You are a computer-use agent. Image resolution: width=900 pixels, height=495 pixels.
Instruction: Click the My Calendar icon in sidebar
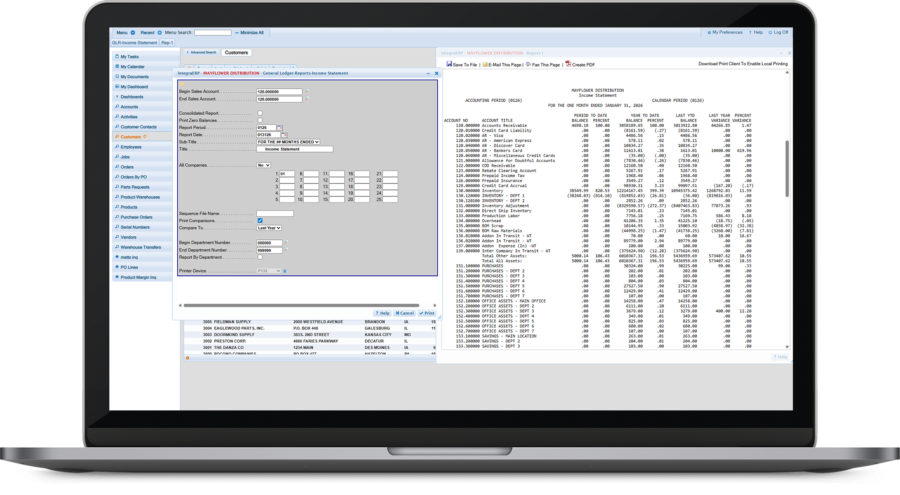[x=117, y=67]
